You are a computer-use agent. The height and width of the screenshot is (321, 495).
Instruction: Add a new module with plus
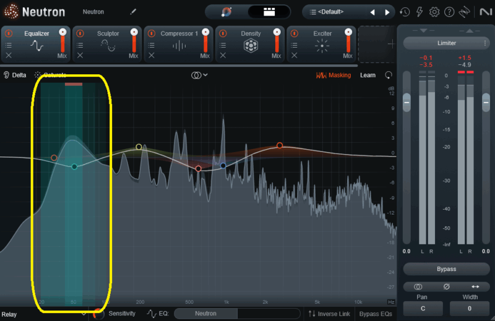(391, 44)
